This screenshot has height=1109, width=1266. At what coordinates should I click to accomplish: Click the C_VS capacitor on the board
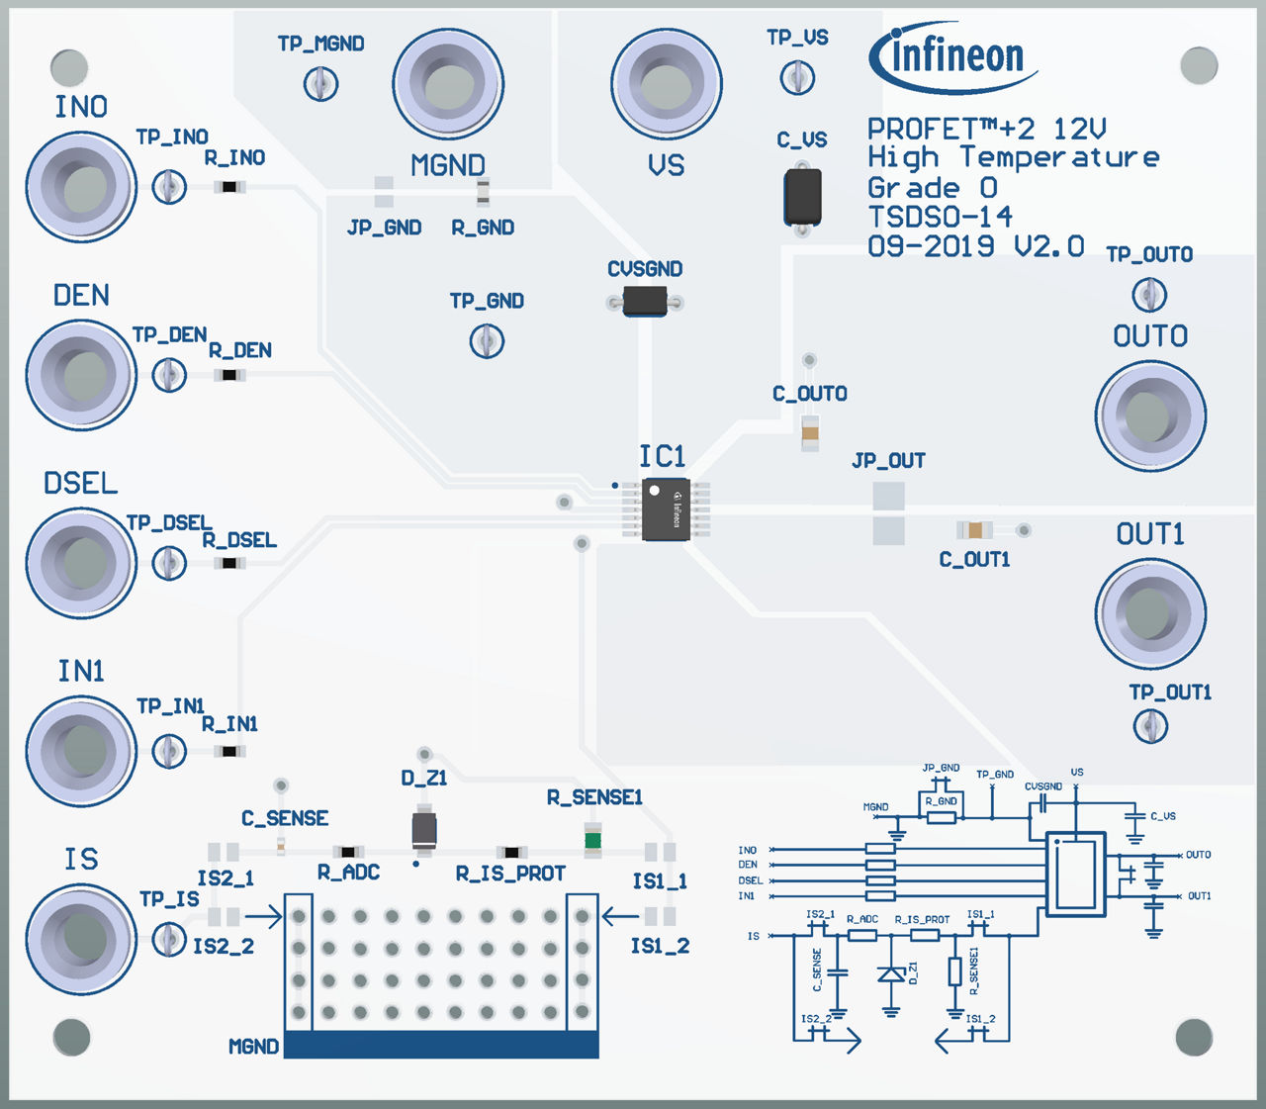point(803,197)
